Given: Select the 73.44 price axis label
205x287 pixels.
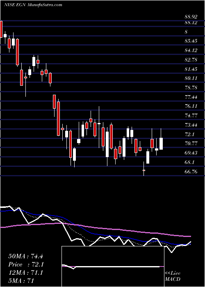Looking at the screenshot, I should [x=191, y=125].
